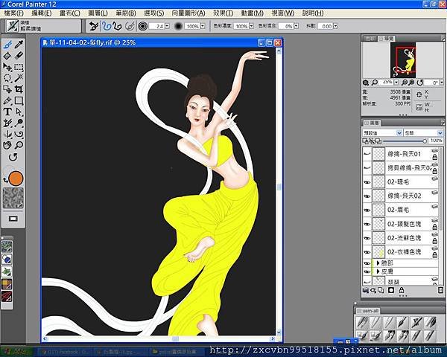Open the 色彩混合 value dropdown
This screenshot has width=447, height=357.
(297, 26)
